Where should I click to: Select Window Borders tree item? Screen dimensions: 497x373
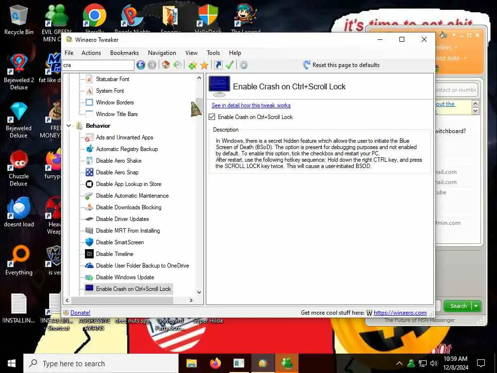point(115,102)
